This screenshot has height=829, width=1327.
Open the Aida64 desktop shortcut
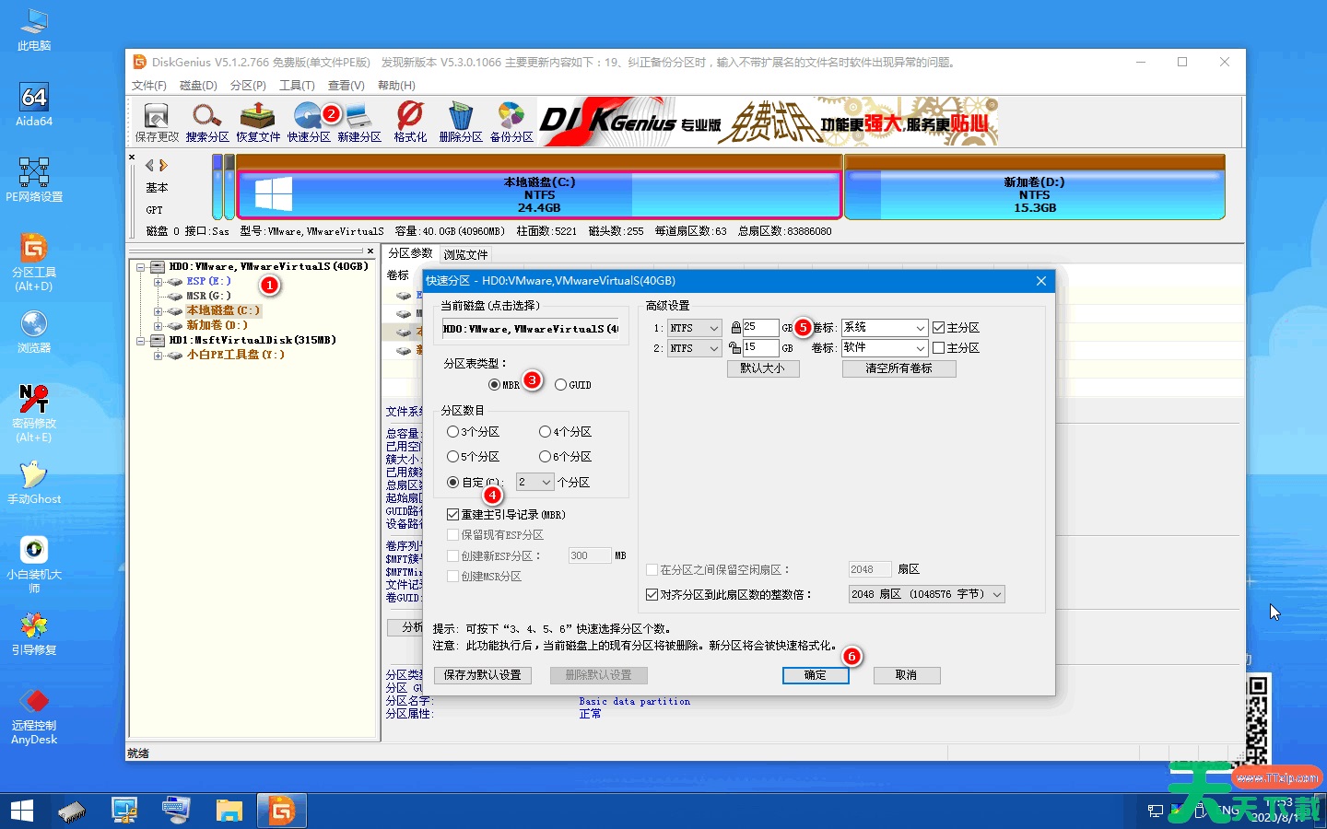[34, 105]
